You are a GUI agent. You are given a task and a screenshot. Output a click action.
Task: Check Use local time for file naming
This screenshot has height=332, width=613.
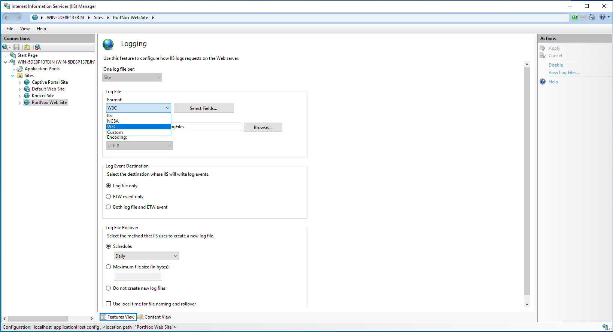[x=109, y=304]
